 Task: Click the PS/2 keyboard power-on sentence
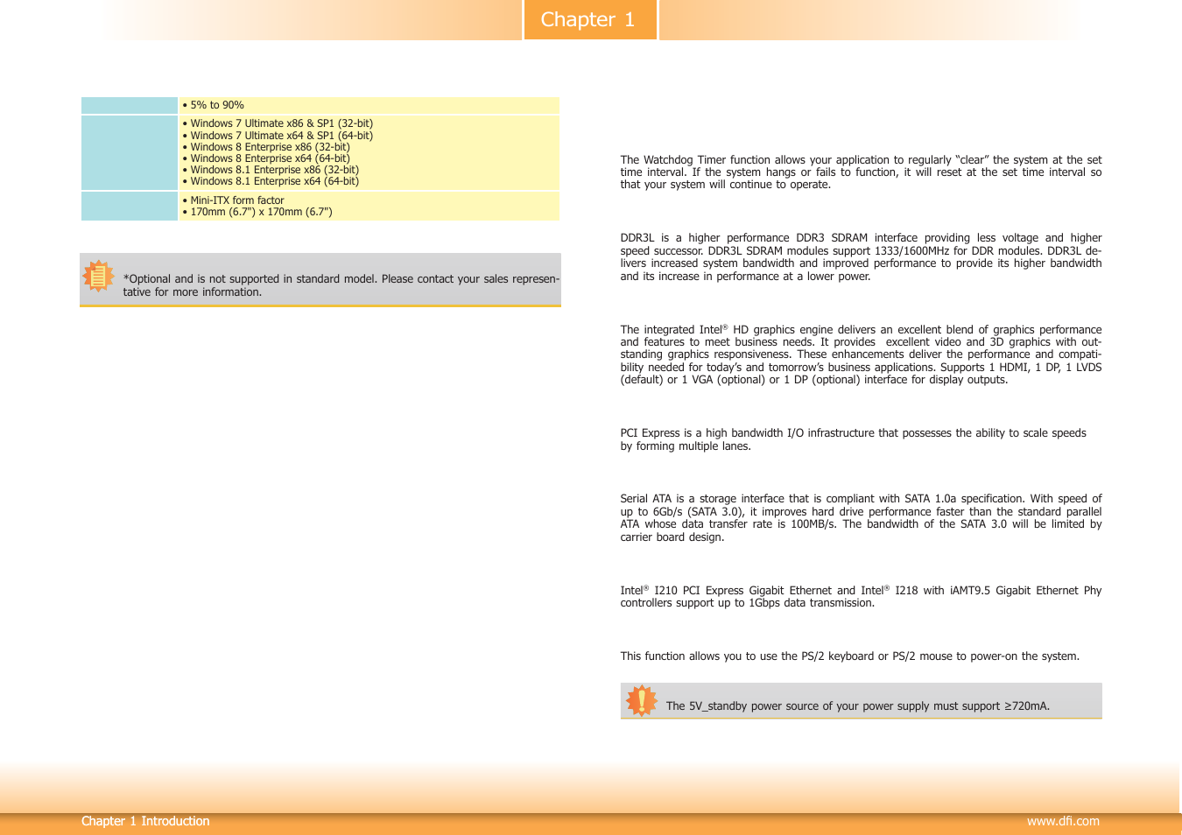coord(849,656)
